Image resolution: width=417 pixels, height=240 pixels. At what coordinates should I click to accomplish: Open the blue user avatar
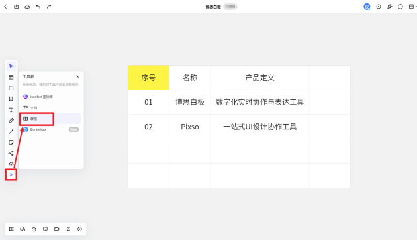[x=367, y=7]
